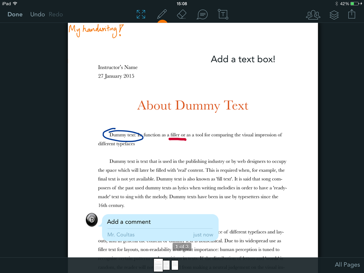Open the layers stack icon
This screenshot has width=364, height=273.
[x=334, y=15]
